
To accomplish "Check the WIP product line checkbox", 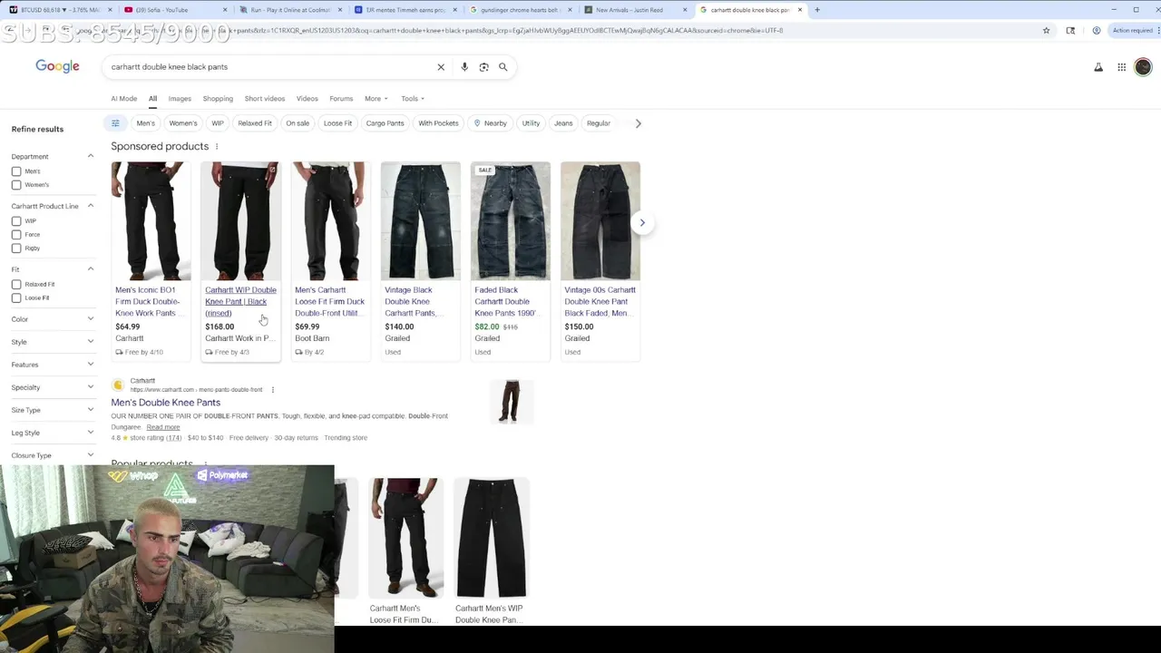I will 16,221.
